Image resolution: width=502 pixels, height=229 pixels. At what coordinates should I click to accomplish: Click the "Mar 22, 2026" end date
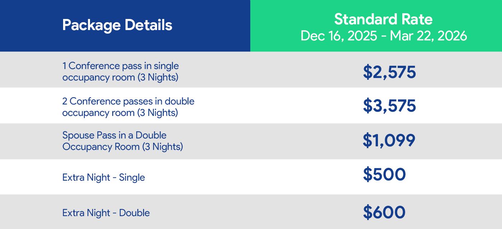428,36
